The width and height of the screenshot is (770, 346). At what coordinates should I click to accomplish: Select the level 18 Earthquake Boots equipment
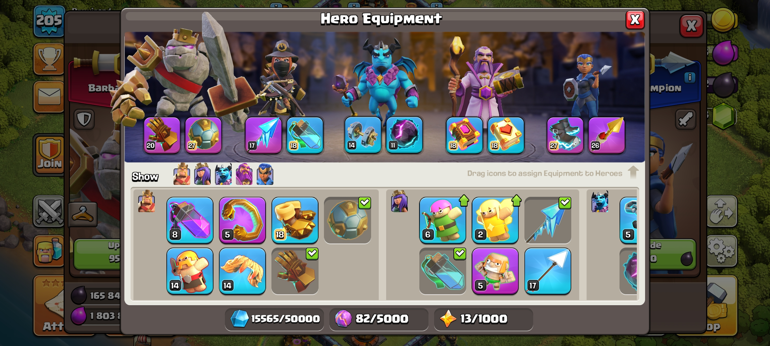pyautogui.click(x=295, y=220)
